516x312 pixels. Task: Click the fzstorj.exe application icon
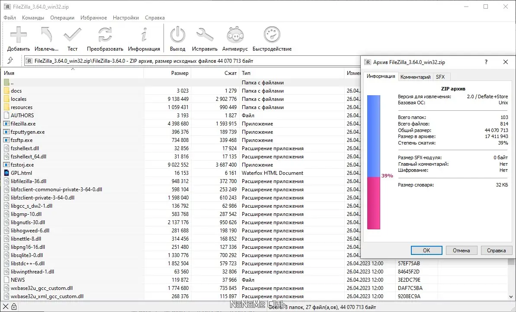point(6,164)
